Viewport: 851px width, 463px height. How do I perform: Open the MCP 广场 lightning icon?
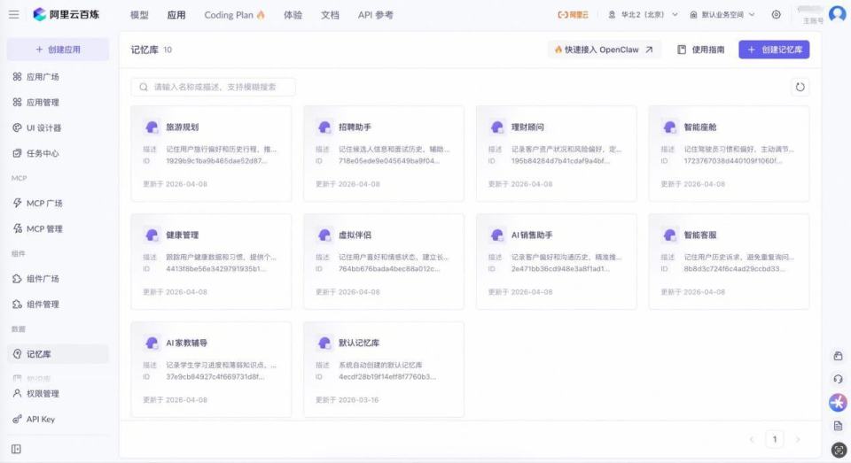18,203
